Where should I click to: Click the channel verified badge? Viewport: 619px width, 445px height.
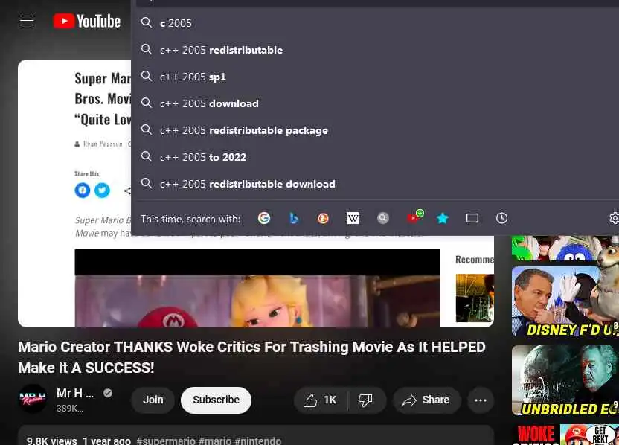pyautogui.click(x=108, y=393)
